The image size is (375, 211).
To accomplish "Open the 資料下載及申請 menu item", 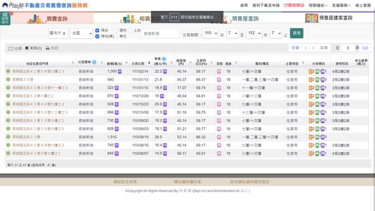I will [x=266, y=5].
